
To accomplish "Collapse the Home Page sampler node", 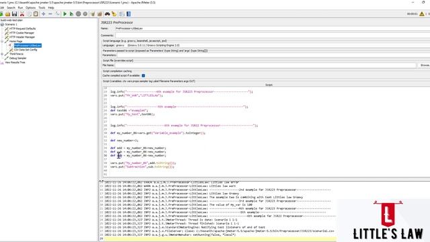I will click(2, 42).
